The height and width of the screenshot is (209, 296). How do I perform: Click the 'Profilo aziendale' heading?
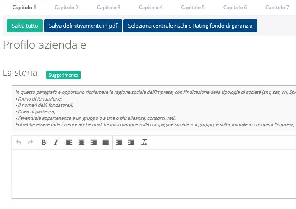point(45,45)
